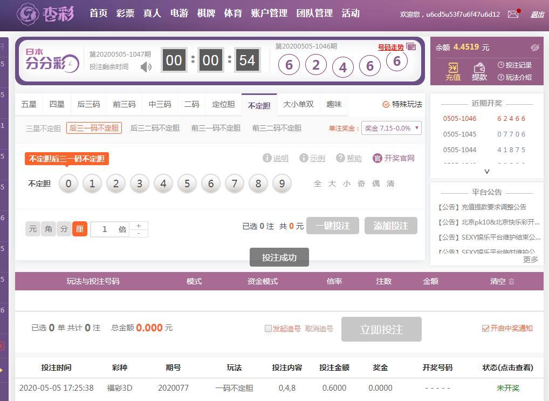This screenshot has height=401, width=549.
Task: Clear the bet list with trash icon
Action: tap(511, 281)
